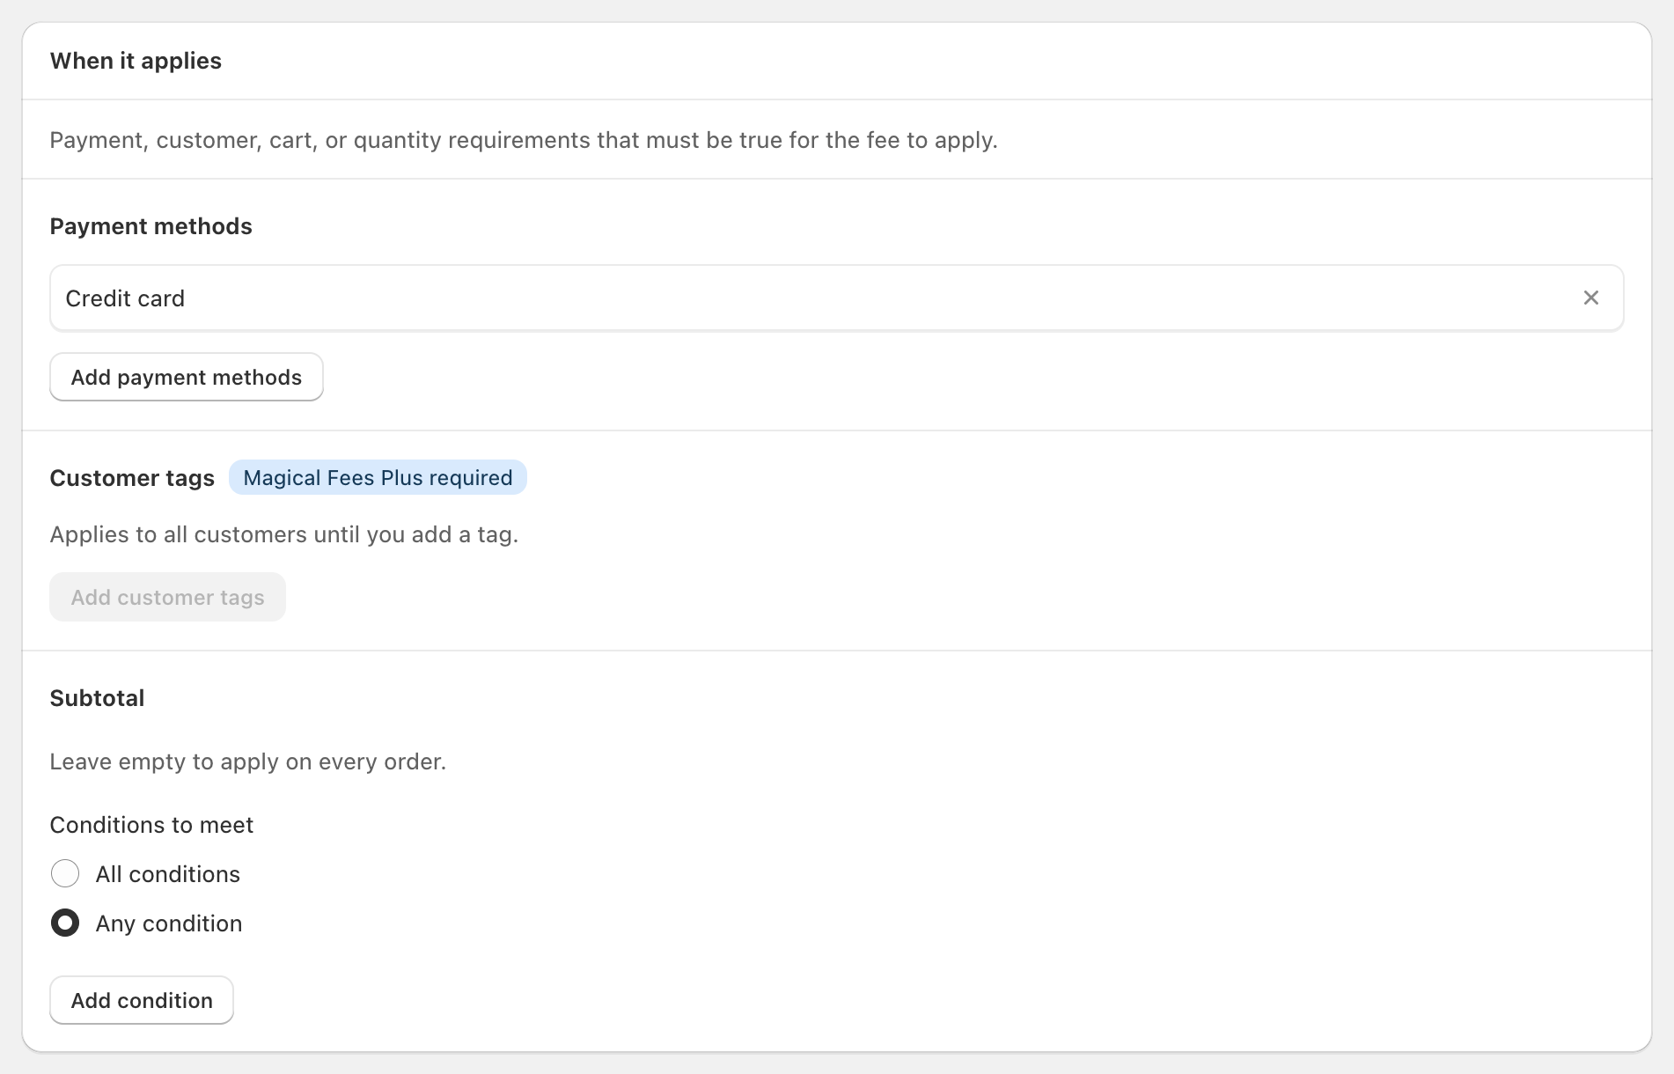Click the Subtotal heading
Image resolution: width=1674 pixels, height=1074 pixels.
(x=97, y=698)
